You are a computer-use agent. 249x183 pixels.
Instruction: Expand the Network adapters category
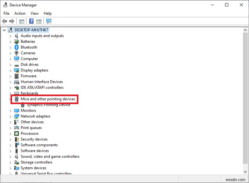[10, 117]
